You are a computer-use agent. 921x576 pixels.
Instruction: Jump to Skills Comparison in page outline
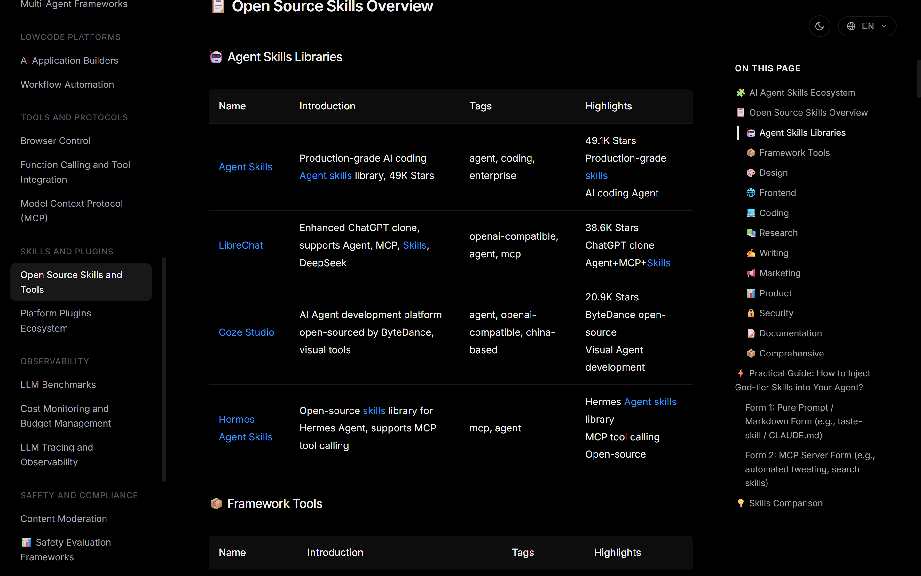click(785, 503)
